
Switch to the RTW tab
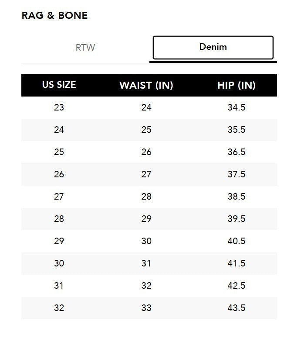coord(85,48)
